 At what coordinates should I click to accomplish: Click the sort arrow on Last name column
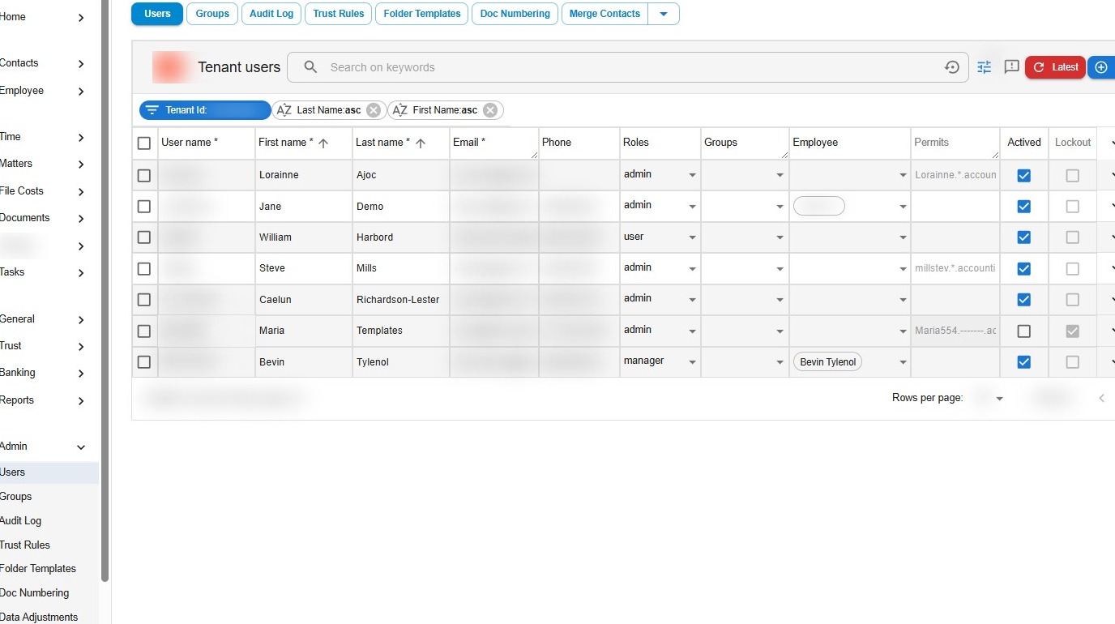421,143
